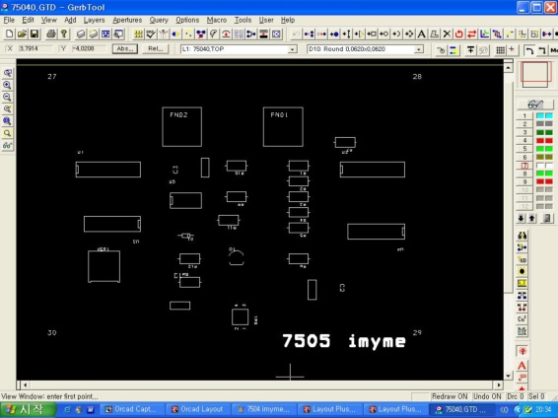The image size is (558, 418).
Task: Click the binoculars find icon
Action: coord(523,236)
